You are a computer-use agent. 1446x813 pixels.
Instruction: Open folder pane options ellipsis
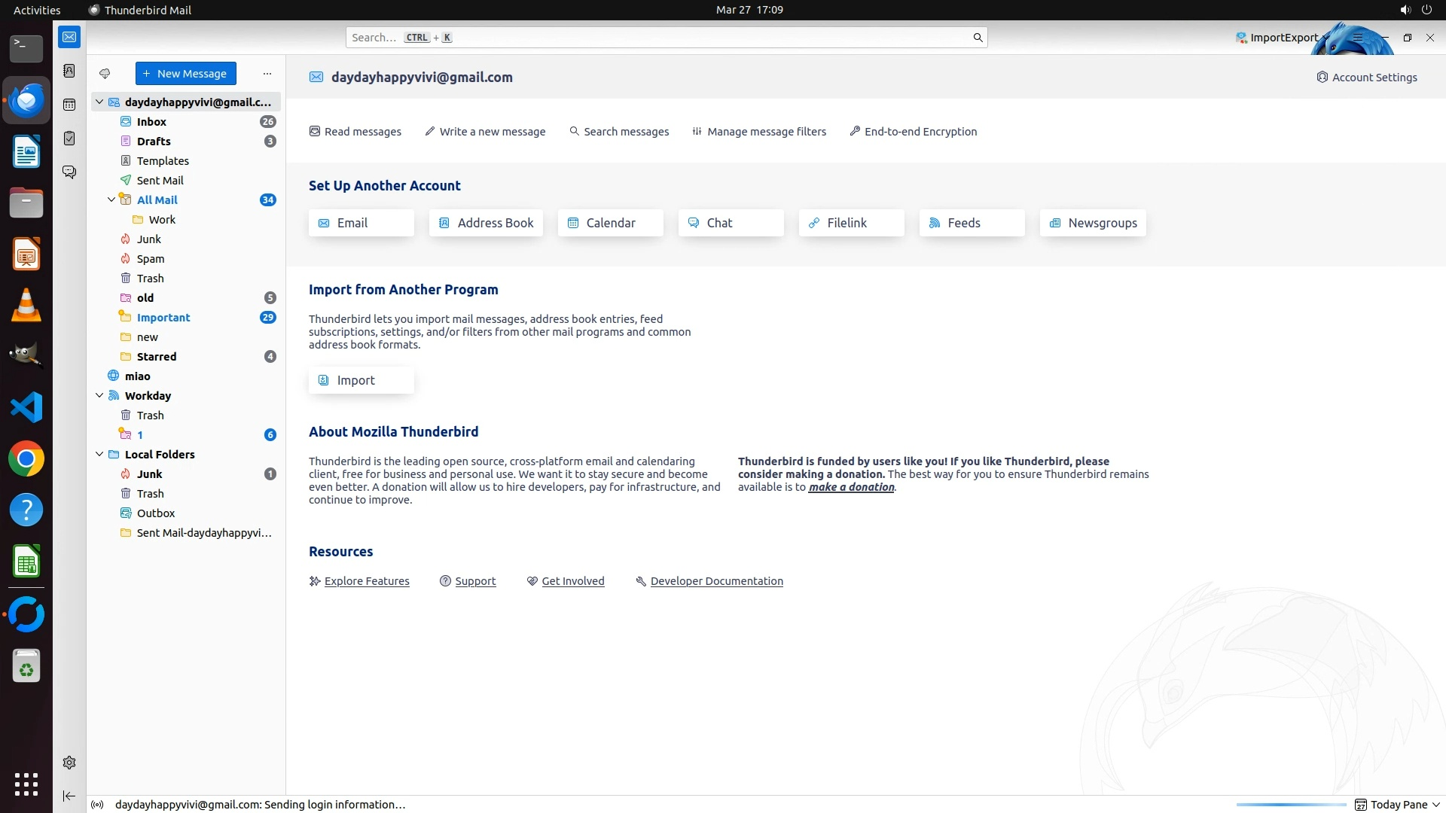coord(267,74)
